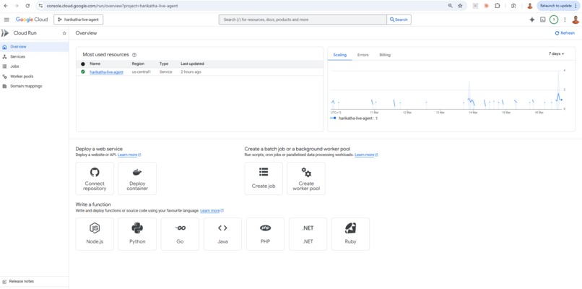Open the main navigation hamburger menu

pos(6,20)
